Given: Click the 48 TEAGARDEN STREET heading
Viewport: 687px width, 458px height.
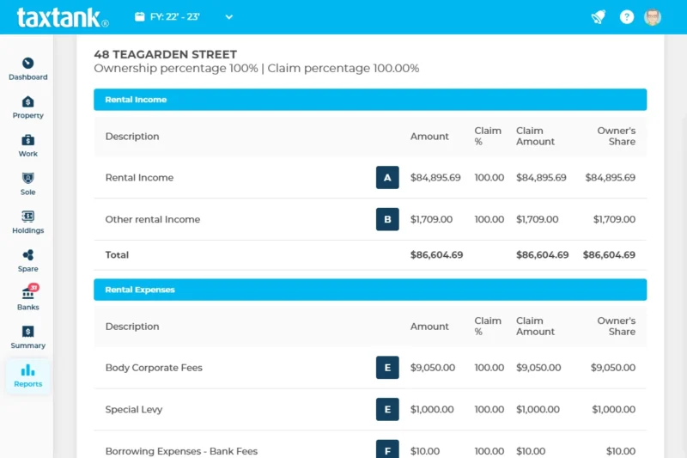Looking at the screenshot, I should click(x=165, y=54).
